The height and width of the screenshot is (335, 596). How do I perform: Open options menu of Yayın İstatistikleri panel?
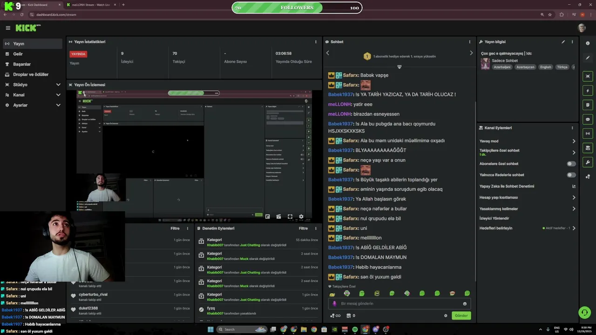316,42
